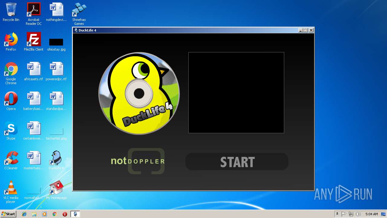Click the DuckLife 4 title bar icon
Image resolution: width=387 pixels, height=218 pixels.
[76, 30]
